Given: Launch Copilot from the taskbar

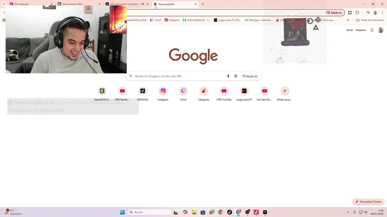Looking at the screenshot, I should (x=185, y=212).
